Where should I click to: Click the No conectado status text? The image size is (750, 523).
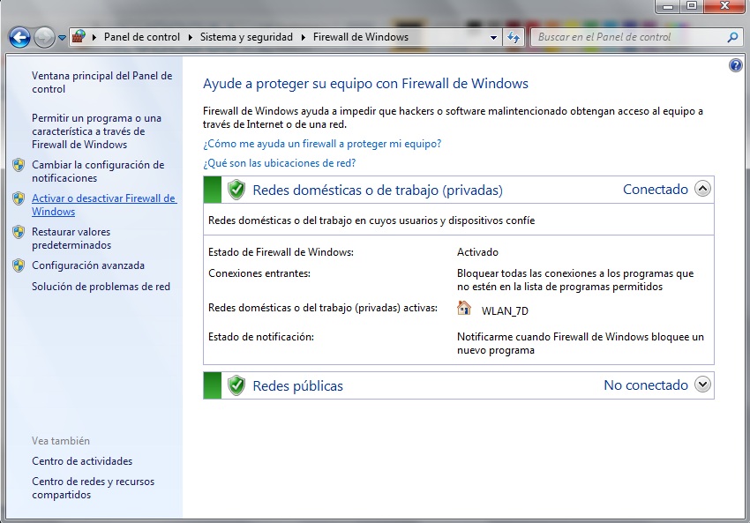pyautogui.click(x=646, y=385)
